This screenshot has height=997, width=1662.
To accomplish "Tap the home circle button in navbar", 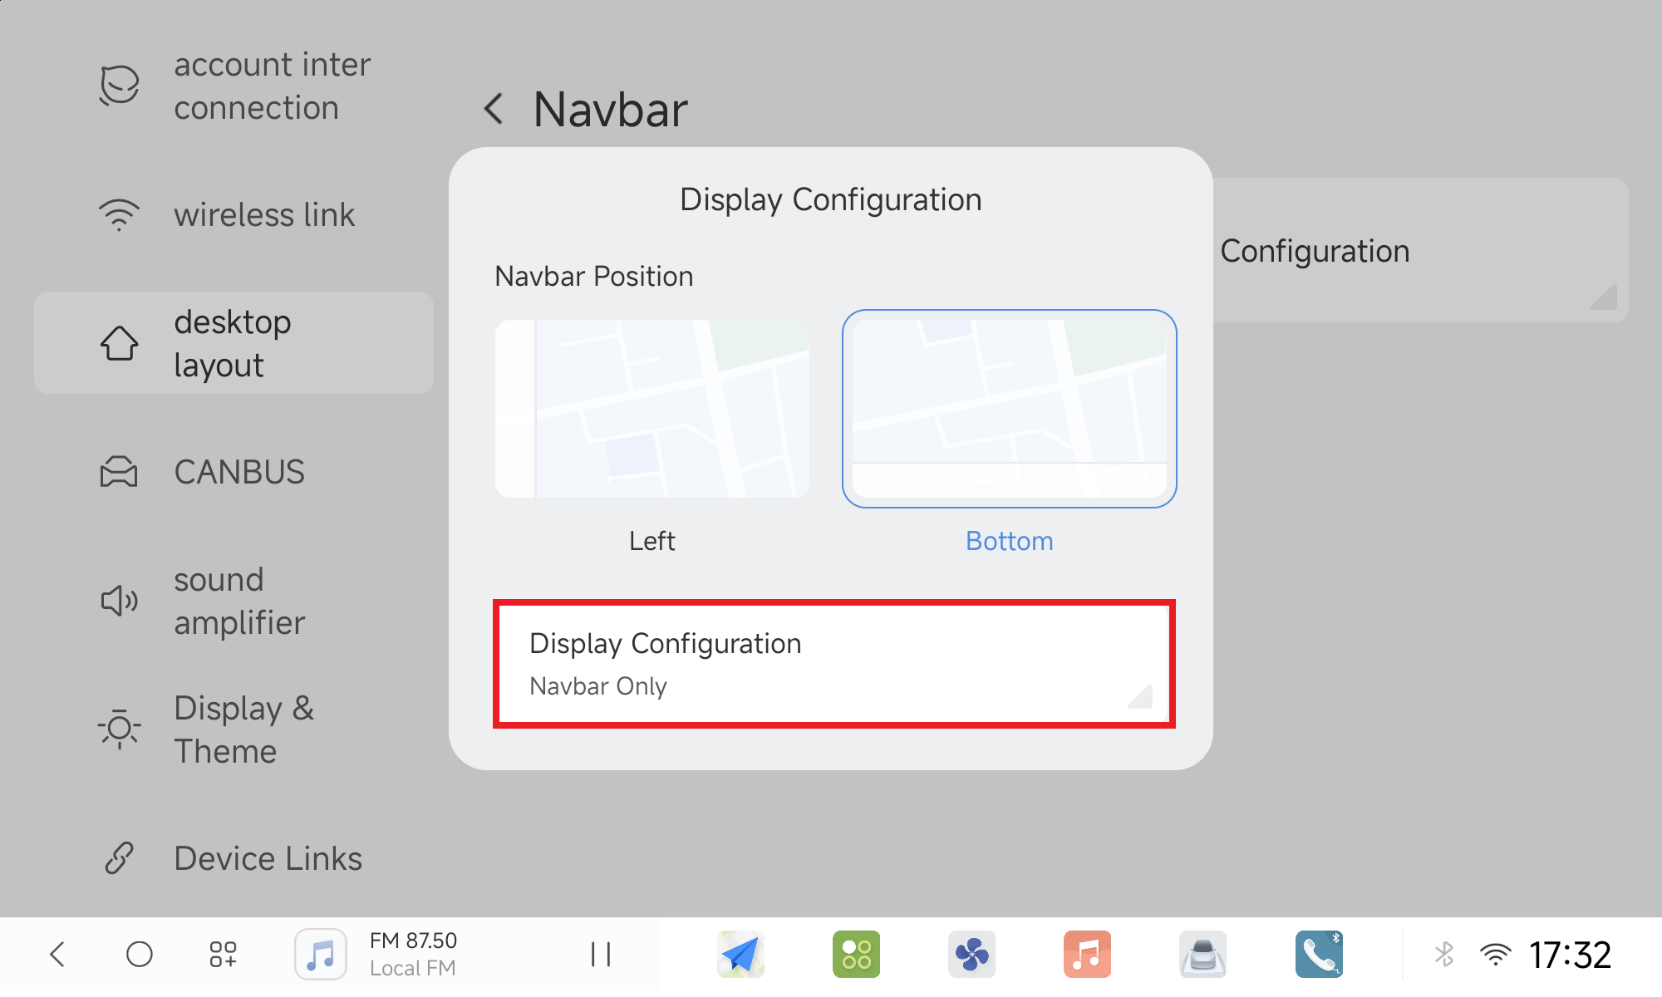I will pos(139,954).
